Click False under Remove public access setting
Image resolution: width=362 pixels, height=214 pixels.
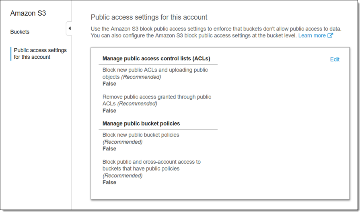[109, 111]
